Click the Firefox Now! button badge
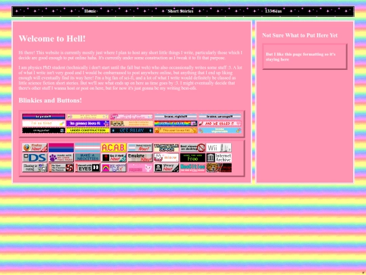The image size is (366, 275). [x=35, y=147]
